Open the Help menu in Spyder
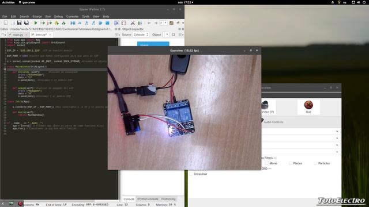 (x=106, y=17)
